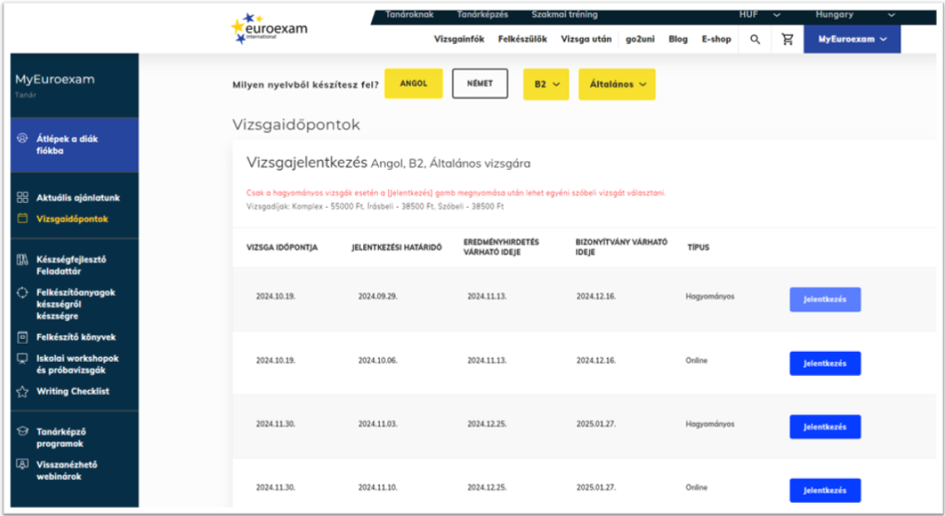Open the Általános exam type dropdown
This screenshot has width=945, height=516.
(617, 84)
